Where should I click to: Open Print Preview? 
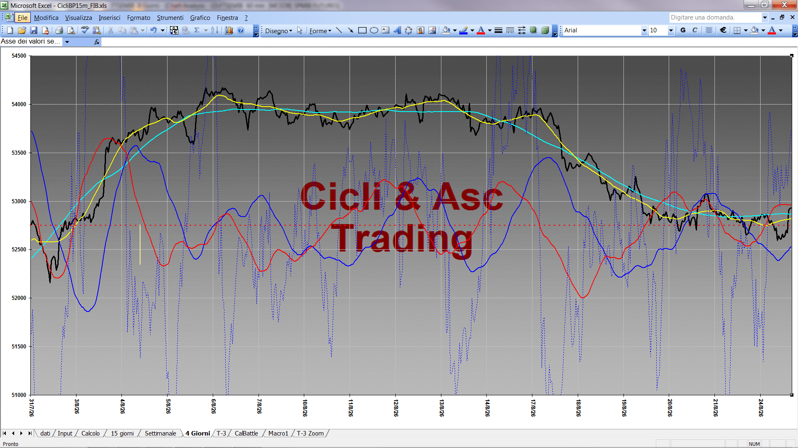click(71, 30)
